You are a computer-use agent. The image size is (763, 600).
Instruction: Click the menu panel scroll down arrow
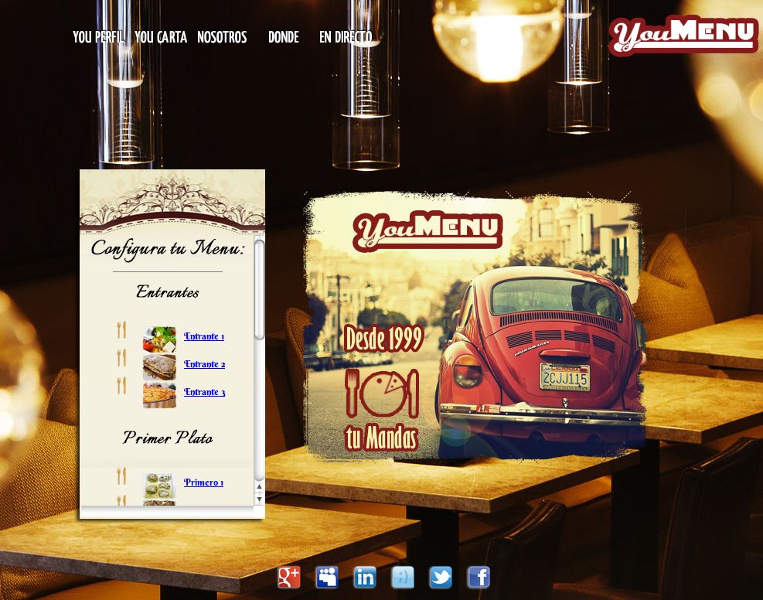260,499
